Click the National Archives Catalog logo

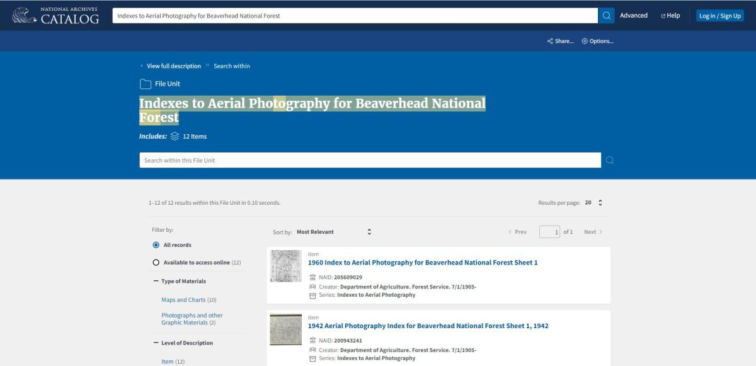55,16
